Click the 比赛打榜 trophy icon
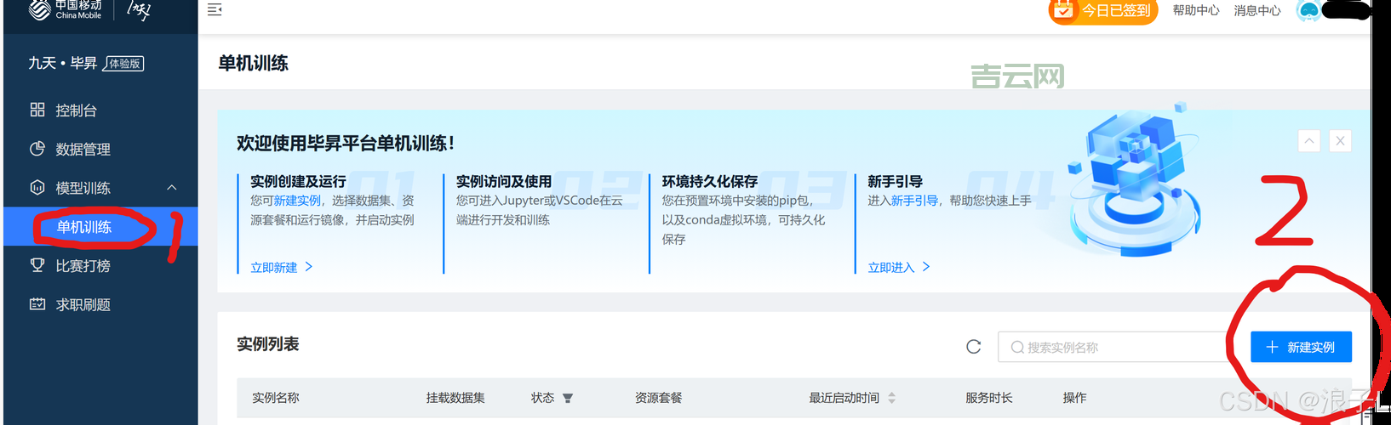This screenshot has height=425, width=1391. [37, 265]
